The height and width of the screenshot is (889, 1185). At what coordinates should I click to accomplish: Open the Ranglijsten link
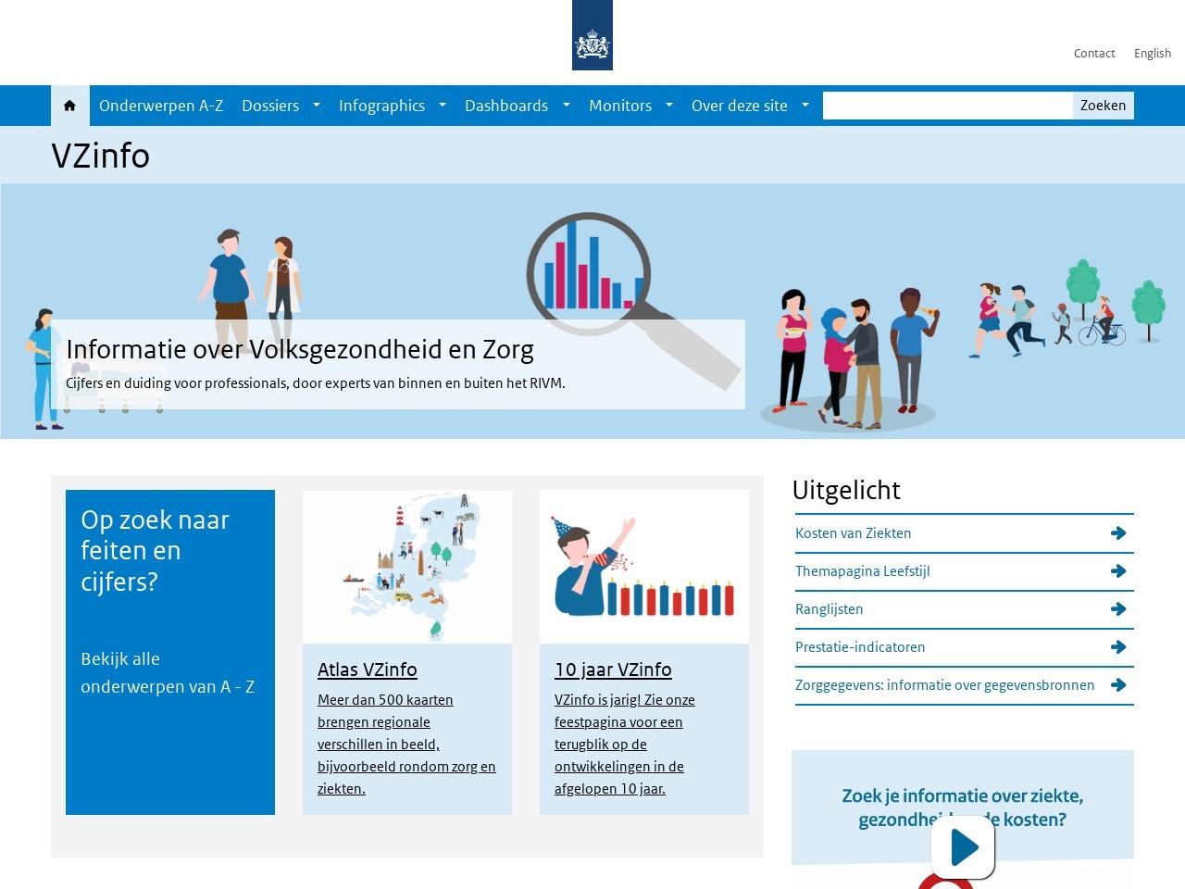829,609
